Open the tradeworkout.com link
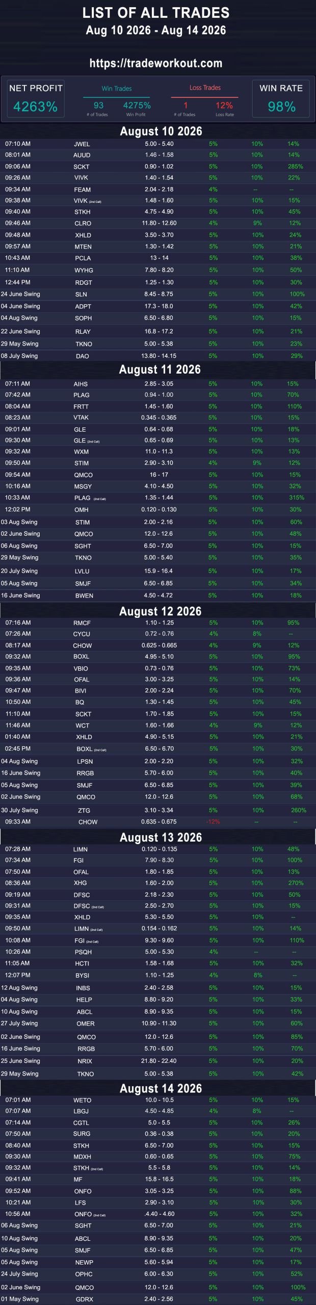This screenshot has height=1305, width=316. click(156, 63)
